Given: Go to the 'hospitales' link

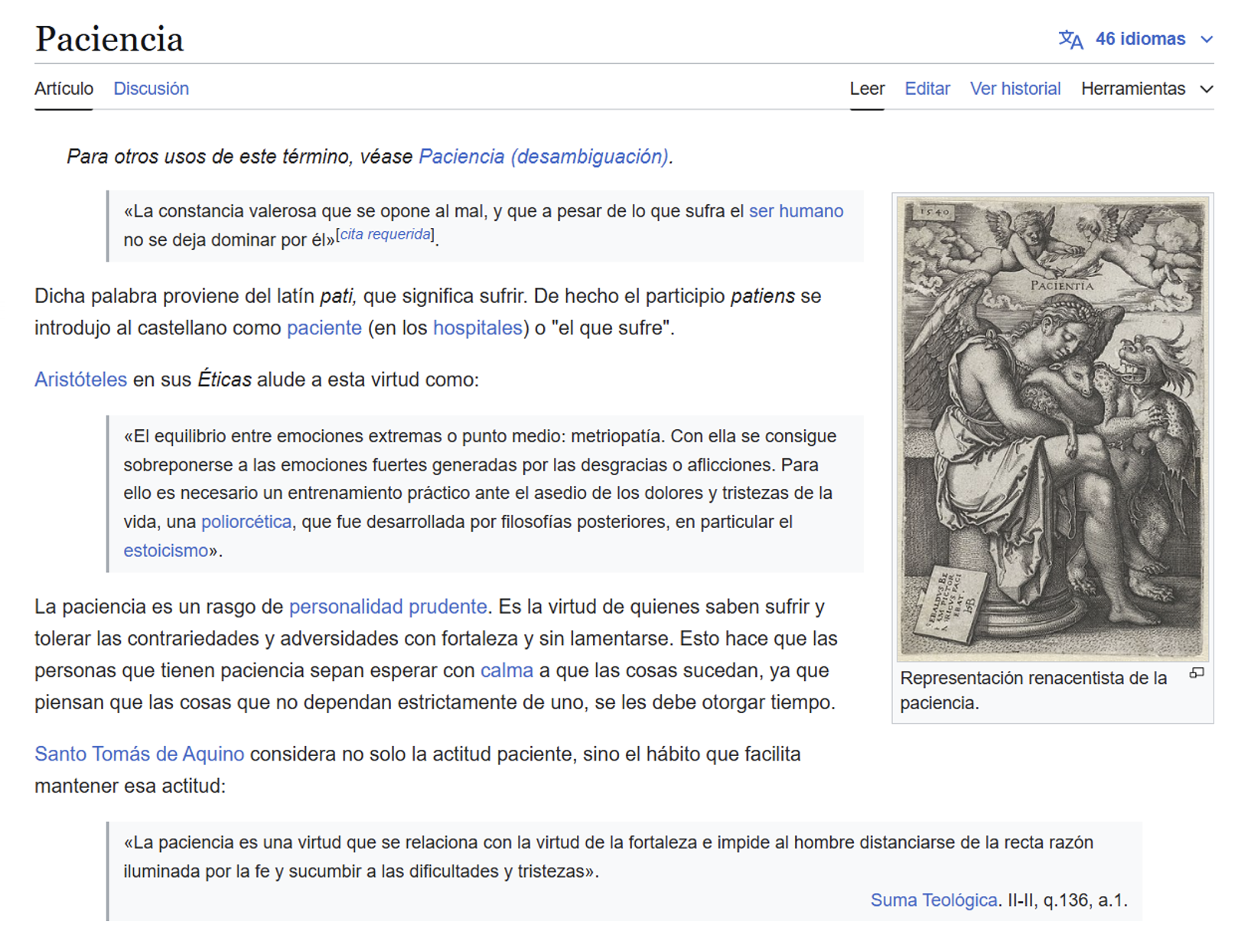Looking at the screenshot, I should pyautogui.click(x=477, y=328).
